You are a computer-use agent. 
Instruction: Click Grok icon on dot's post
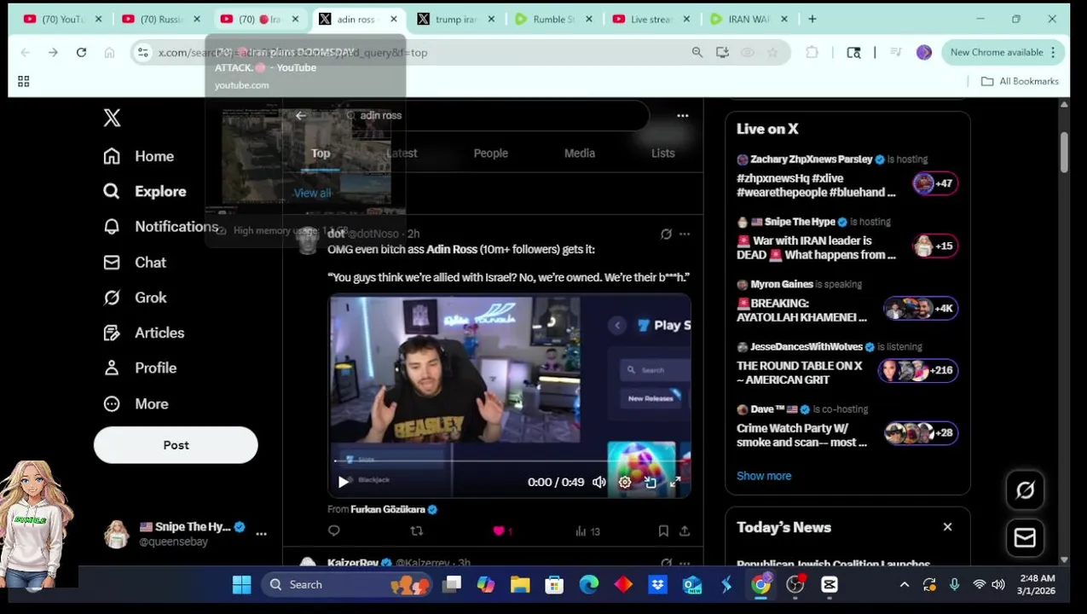coord(666,234)
